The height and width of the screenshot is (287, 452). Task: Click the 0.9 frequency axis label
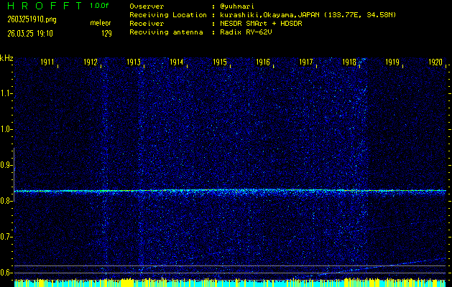point(6,165)
